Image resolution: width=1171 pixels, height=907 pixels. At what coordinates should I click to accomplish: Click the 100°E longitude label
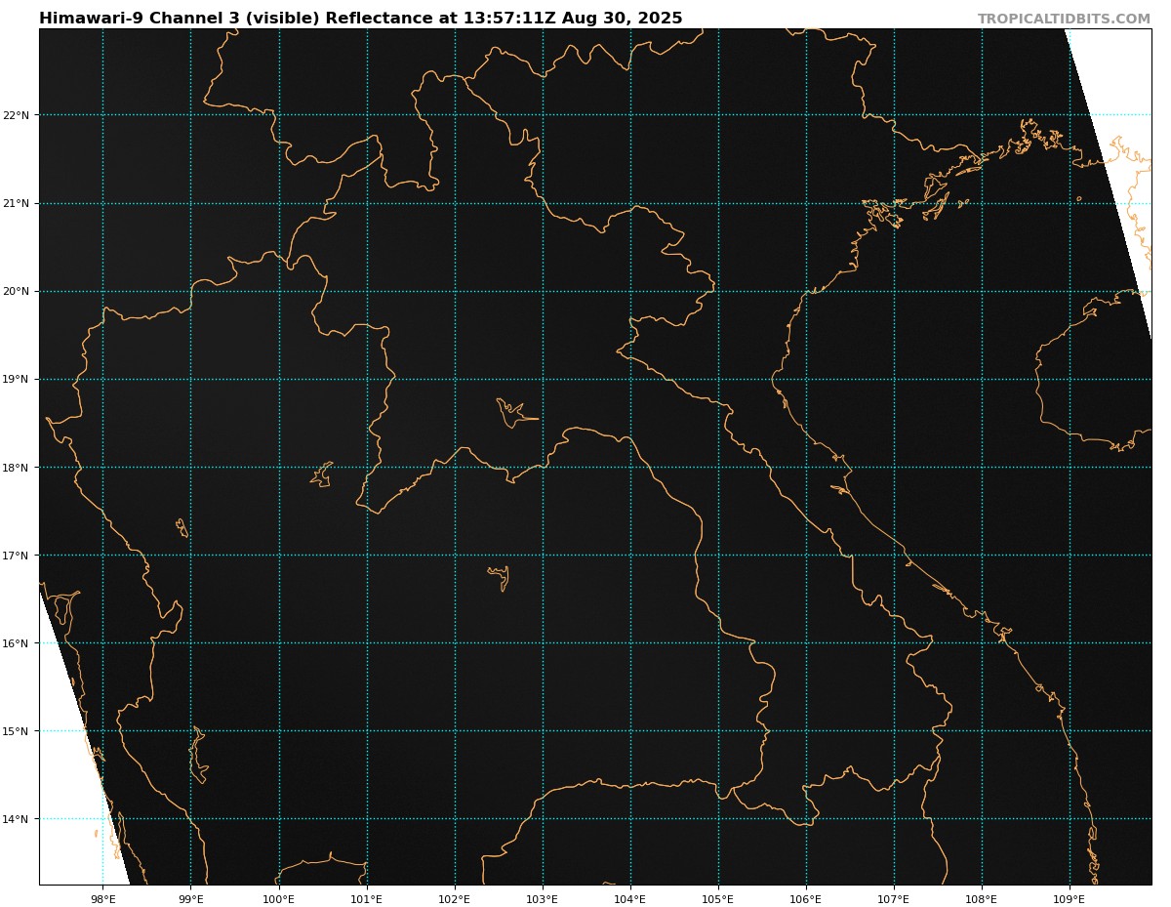pos(278,898)
